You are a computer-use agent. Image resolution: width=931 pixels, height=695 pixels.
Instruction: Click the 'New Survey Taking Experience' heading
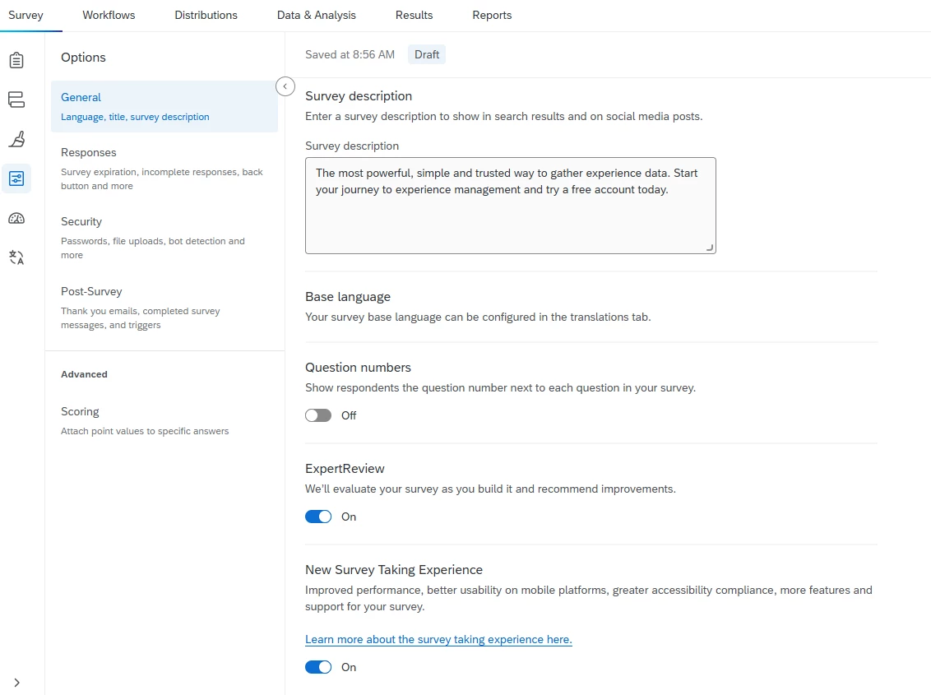pos(394,570)
